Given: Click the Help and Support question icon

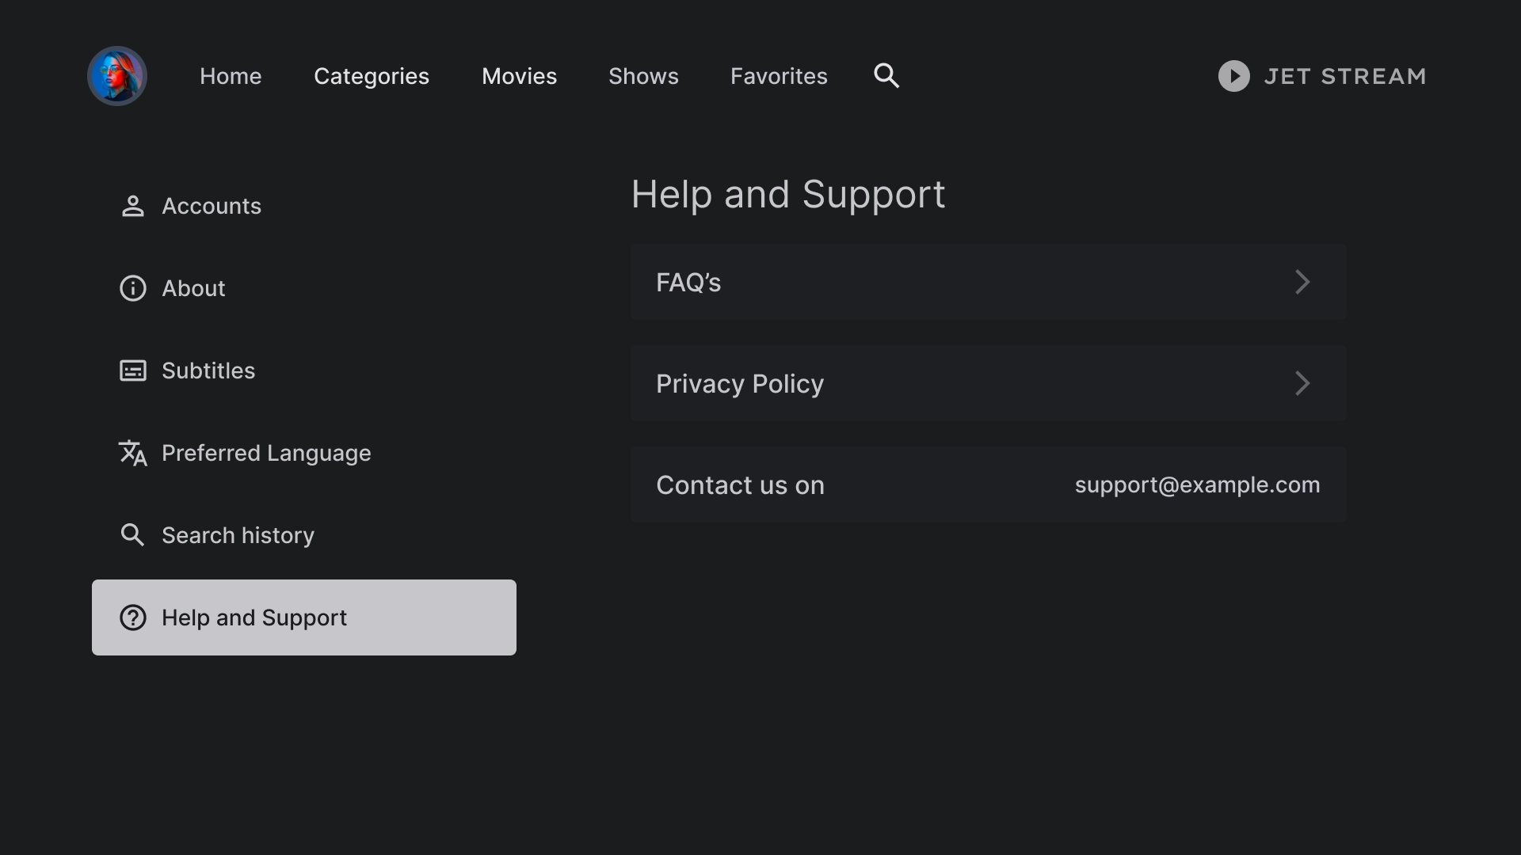Looking at the screenshot, I should [x=132, y=617].
